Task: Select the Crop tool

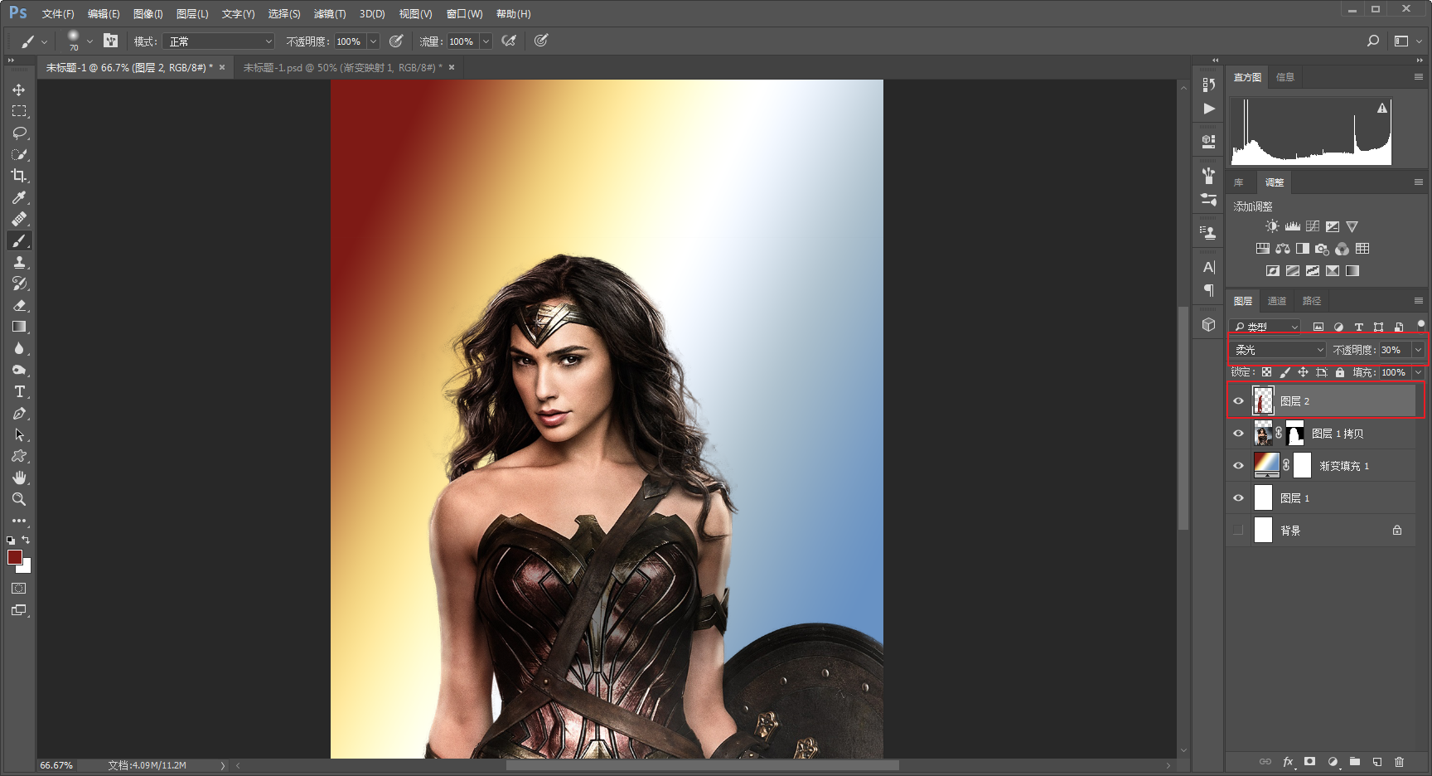Action: coord(19,176)
